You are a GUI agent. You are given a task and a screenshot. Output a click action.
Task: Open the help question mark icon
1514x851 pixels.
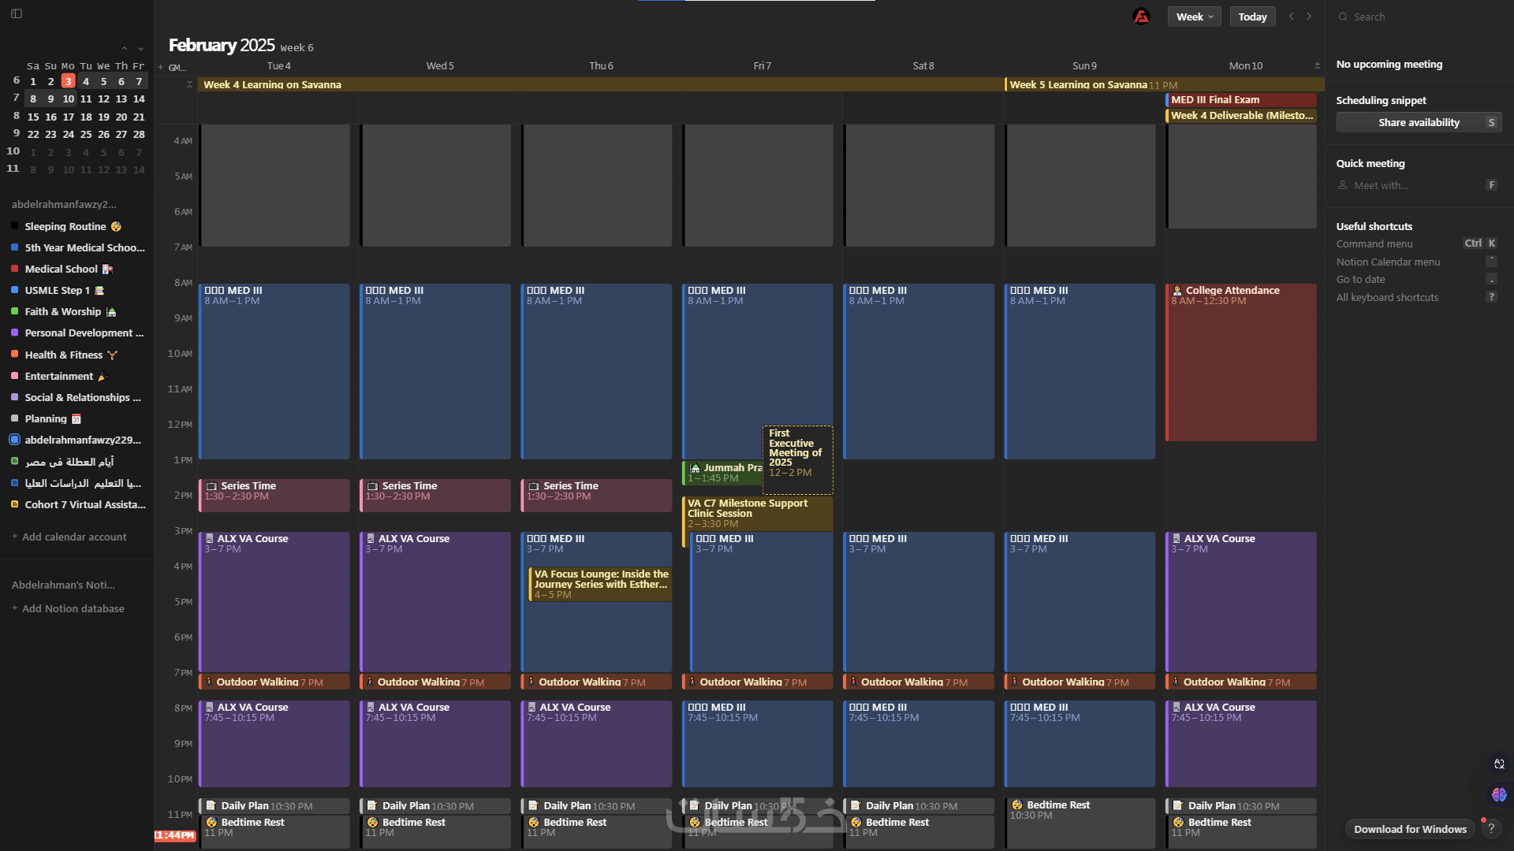coord(1491,828)
